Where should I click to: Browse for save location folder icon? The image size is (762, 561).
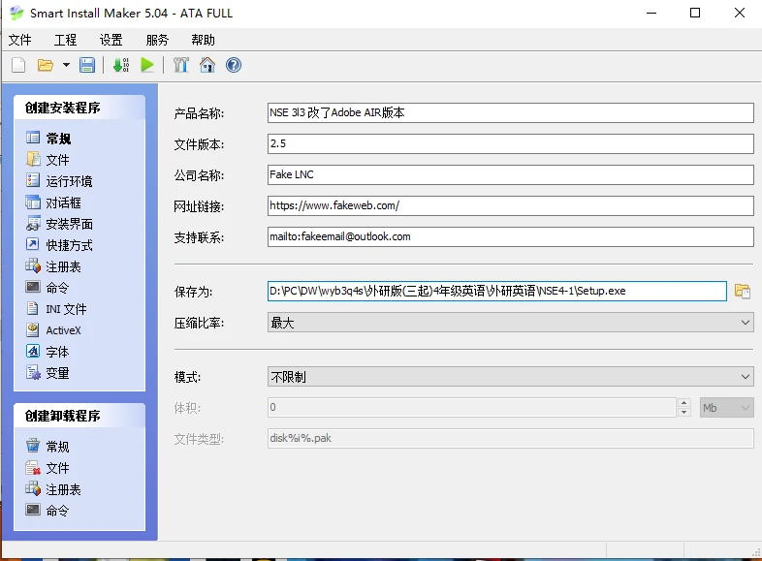pyautogui.click(x=743, y=291)
